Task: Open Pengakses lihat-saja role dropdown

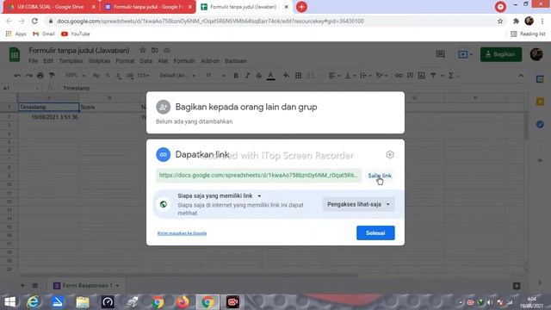Action: pyautogui.click(x=358, y=204)
